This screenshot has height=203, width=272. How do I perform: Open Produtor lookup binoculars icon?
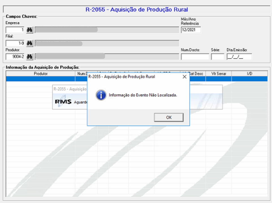pyautogui.click(x=29, y=56)
